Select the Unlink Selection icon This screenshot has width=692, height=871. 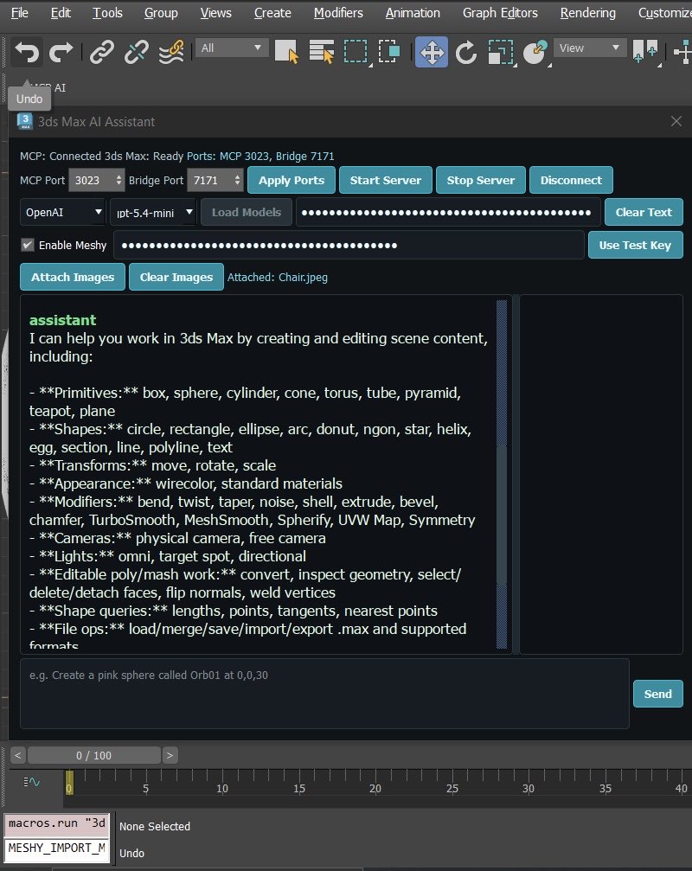137,52
